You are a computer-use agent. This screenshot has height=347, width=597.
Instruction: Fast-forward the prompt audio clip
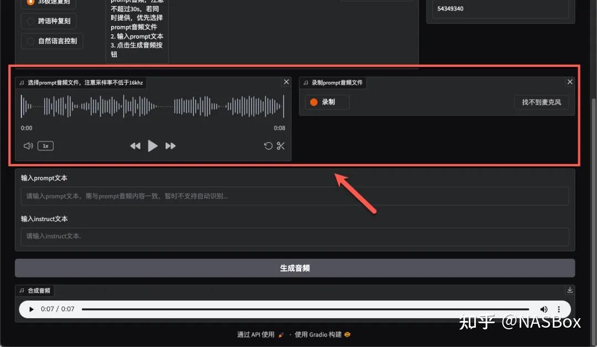point(171,146)
